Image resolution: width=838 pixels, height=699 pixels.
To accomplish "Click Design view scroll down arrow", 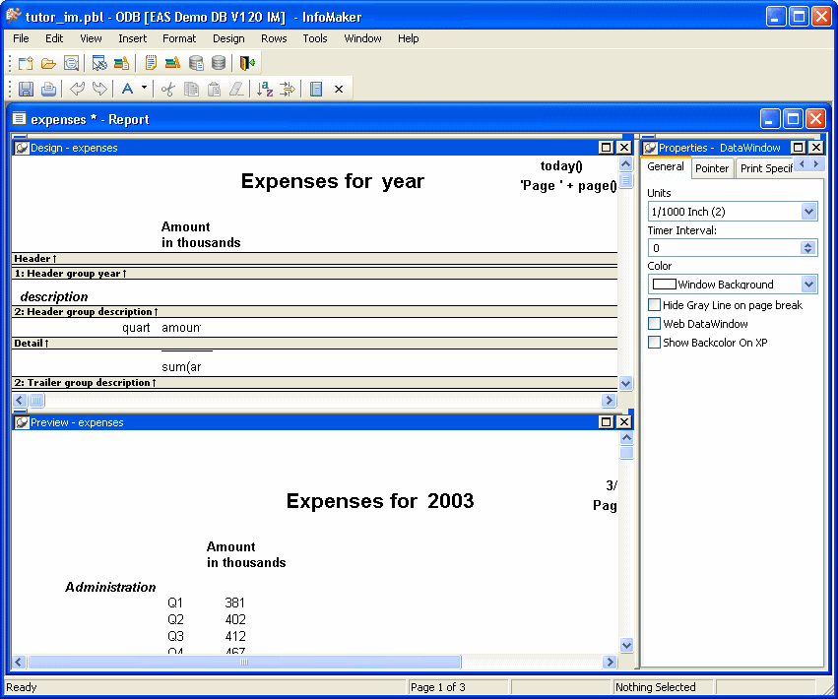I will 626,383.
